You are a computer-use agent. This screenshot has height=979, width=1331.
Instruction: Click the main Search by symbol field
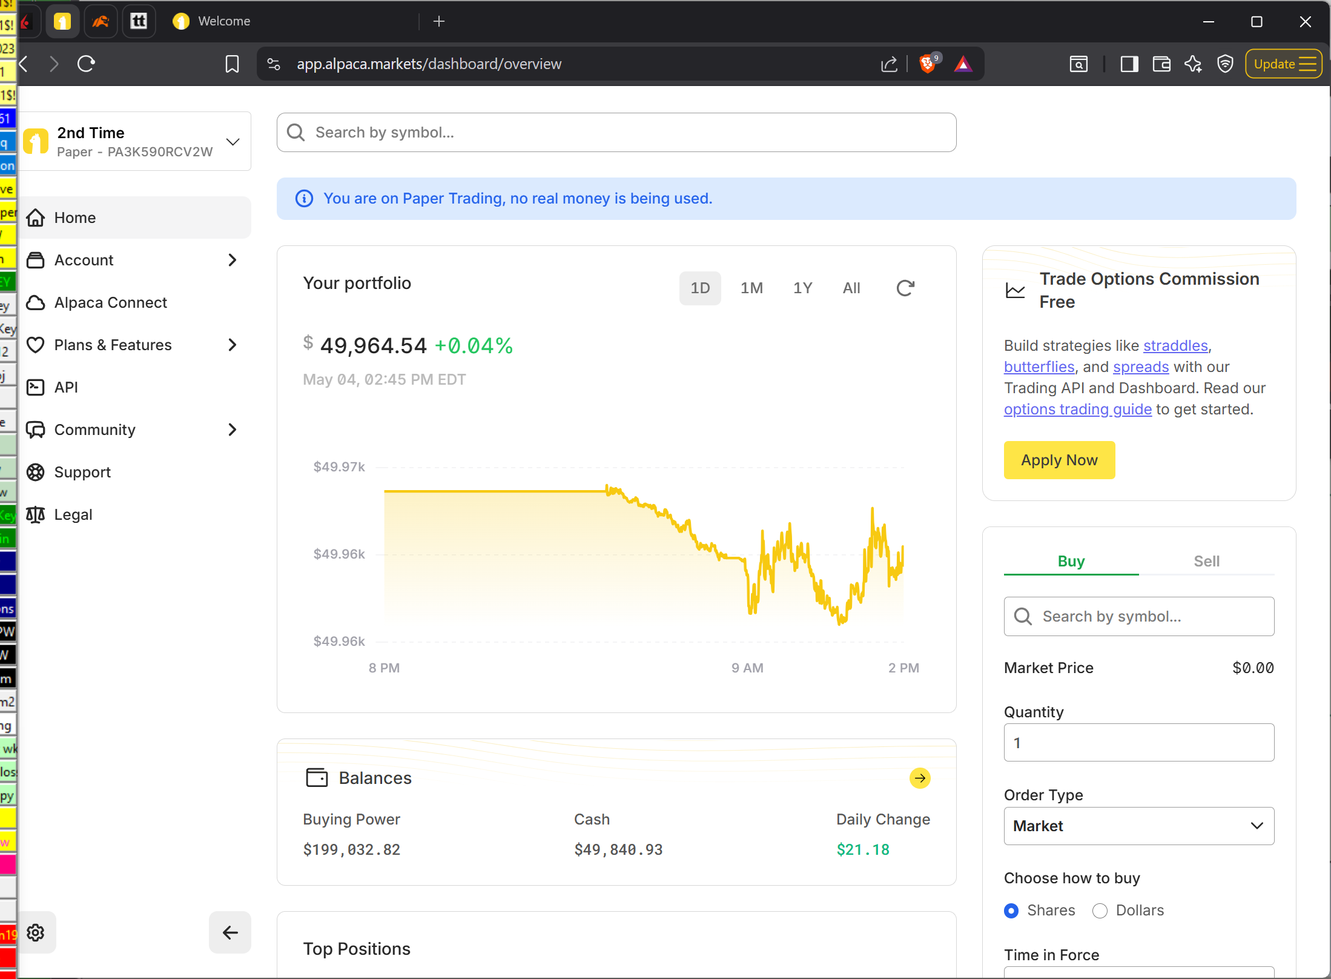616,132
